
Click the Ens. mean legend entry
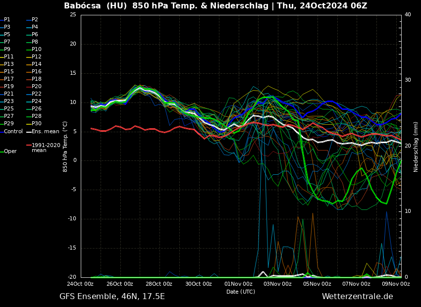tap(45, 131)
